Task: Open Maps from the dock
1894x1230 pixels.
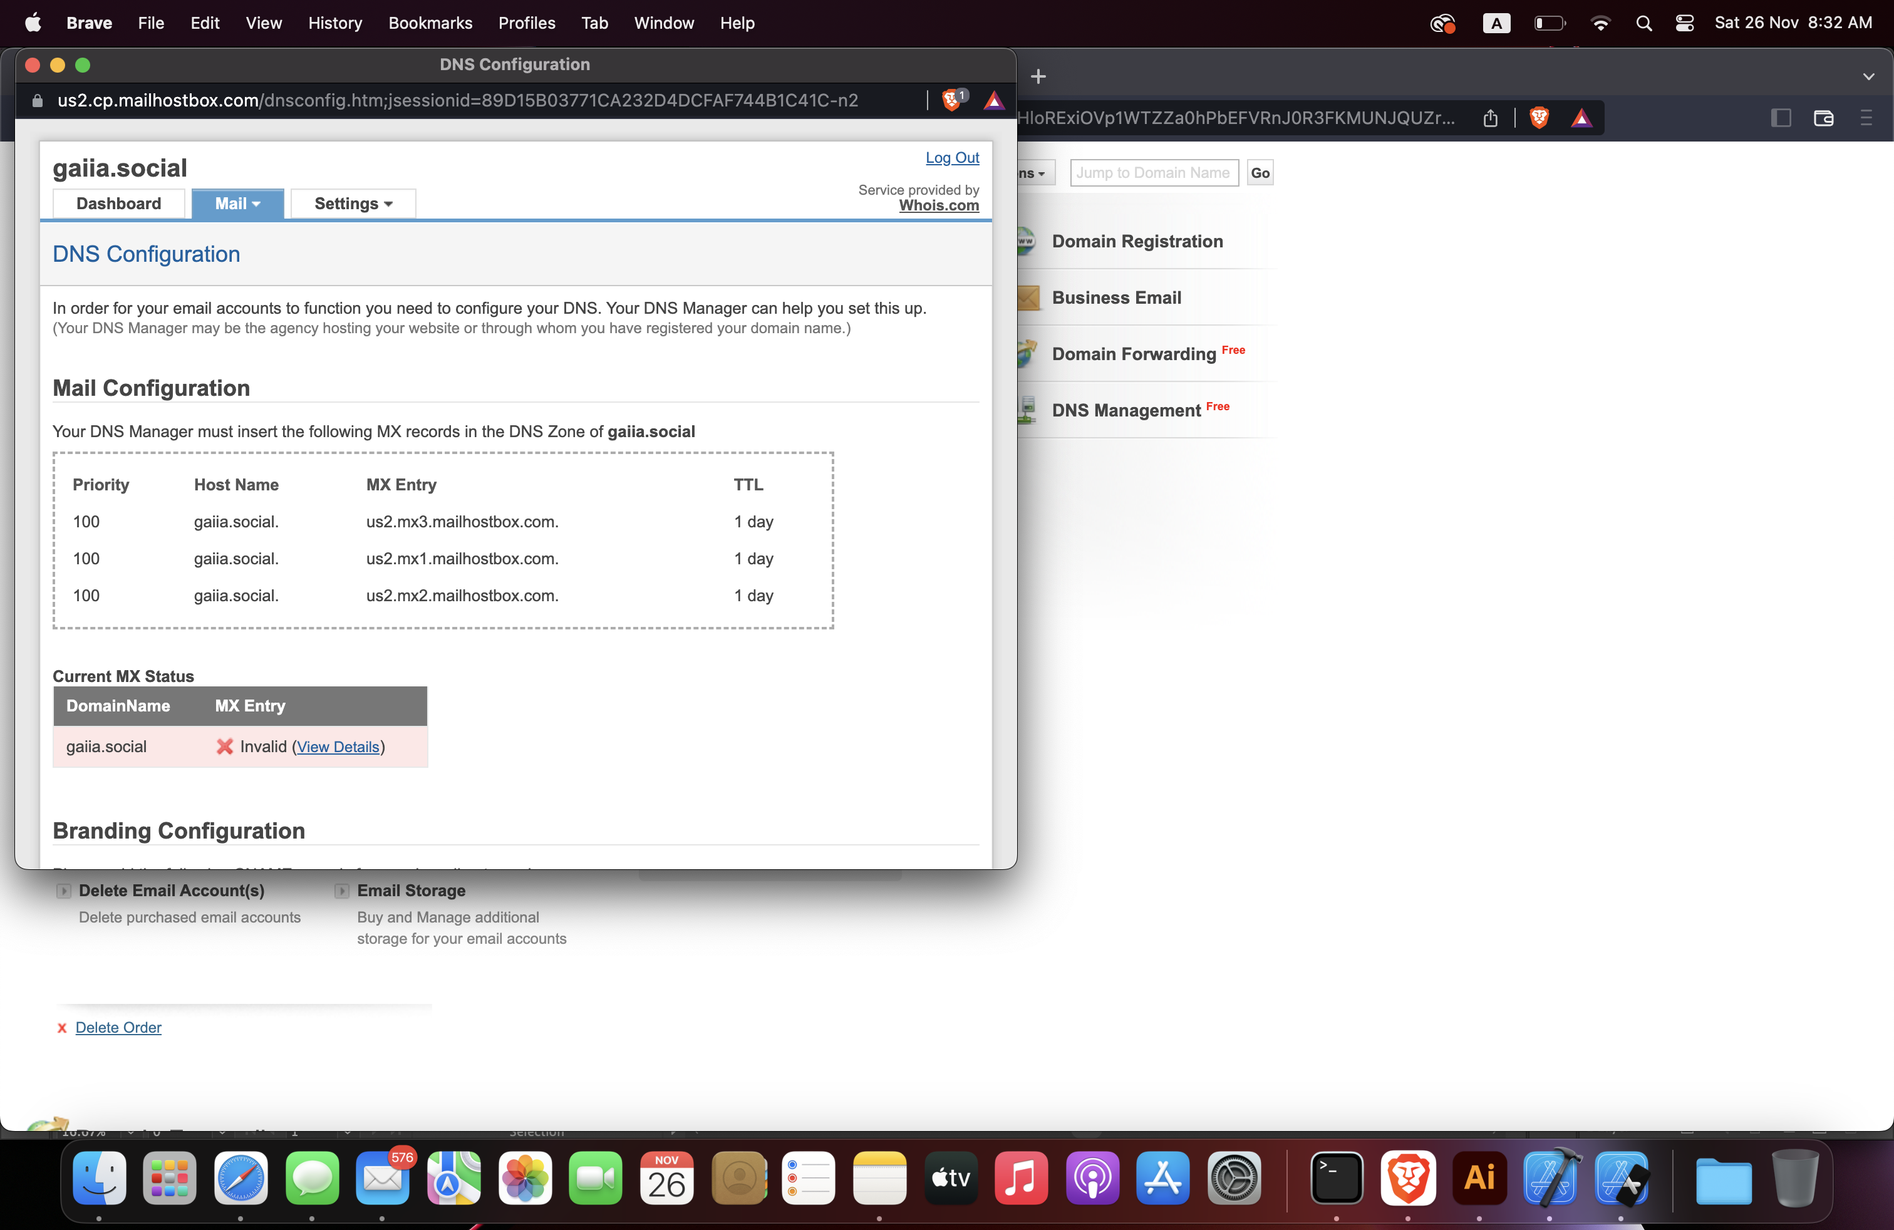Action: [453, 1178]
